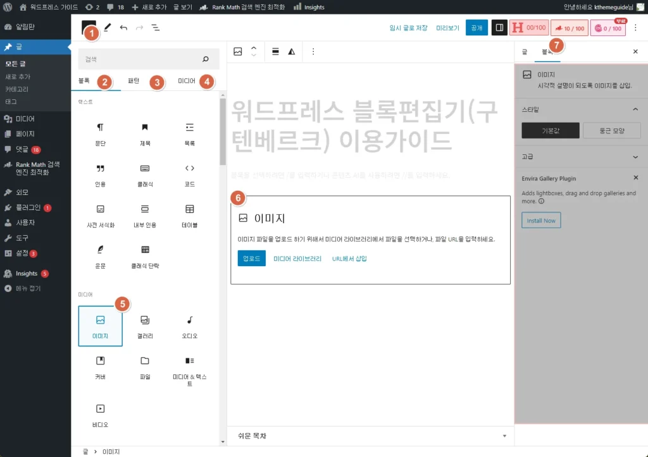This screenshot has height=457, width=648.
Task: Insert the List (목록) block
Action: click(x=189, y=134)
